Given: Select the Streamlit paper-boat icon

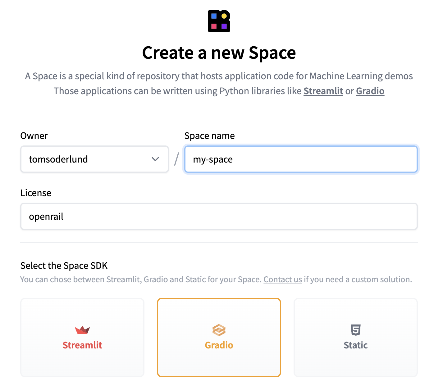Looking at the screenshot, I should pos(82,330).
